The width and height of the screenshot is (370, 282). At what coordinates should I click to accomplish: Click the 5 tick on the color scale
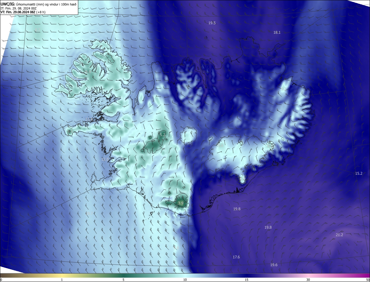coord(123,280)
